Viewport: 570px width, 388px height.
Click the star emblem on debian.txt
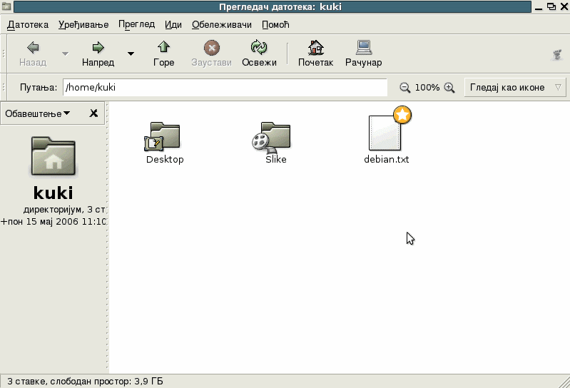coord(402,115)
